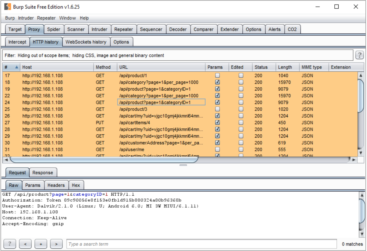Toggle Params checkbox for request 22
Viewport: 367px width, 251px height.
pyautogui.click(x=217, y=96)
